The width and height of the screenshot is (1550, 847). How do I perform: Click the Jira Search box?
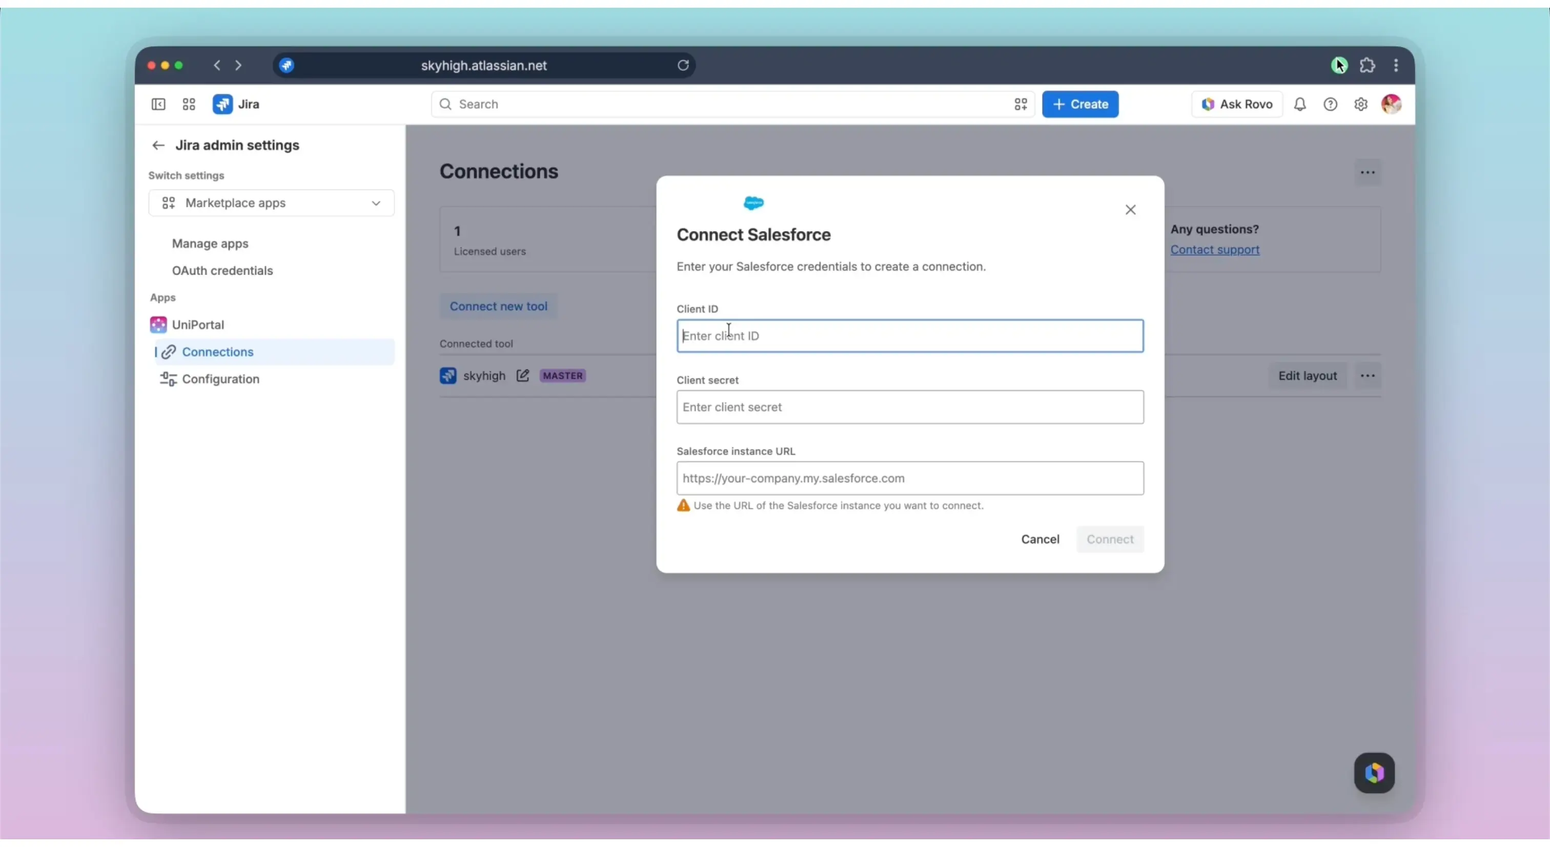732,105
